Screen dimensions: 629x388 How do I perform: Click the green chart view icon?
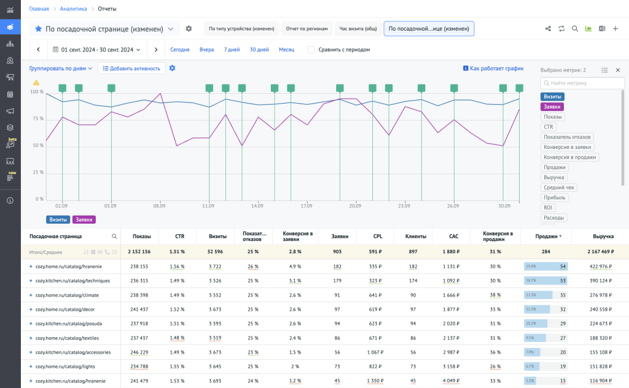pyautogui.click(x=588, y=29)
